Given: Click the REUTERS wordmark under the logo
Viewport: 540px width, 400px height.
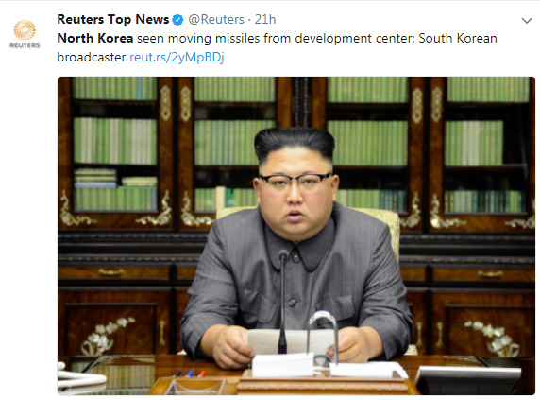Looking at the screenshot, I should pyautogui.click(x=25, y=45).
